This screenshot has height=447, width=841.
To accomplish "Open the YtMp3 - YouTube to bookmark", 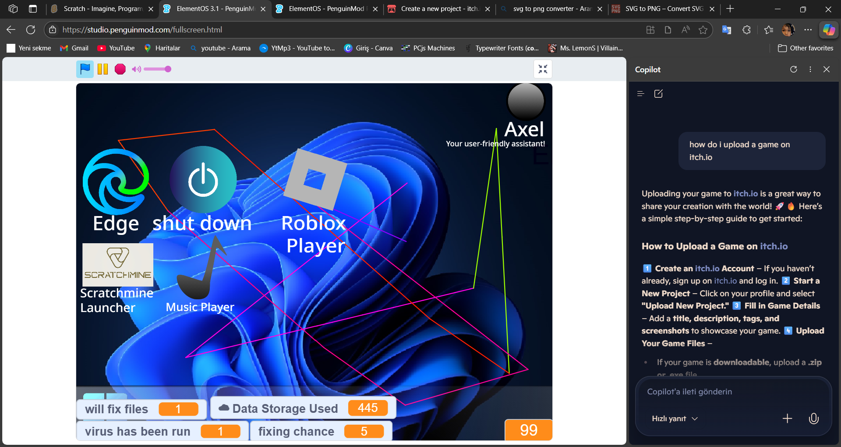I will coord(297,48).
